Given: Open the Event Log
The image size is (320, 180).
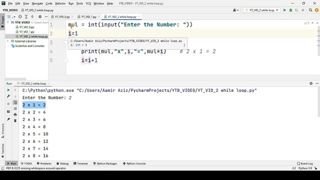Looking at the screenshot, I should coord(305,163).
